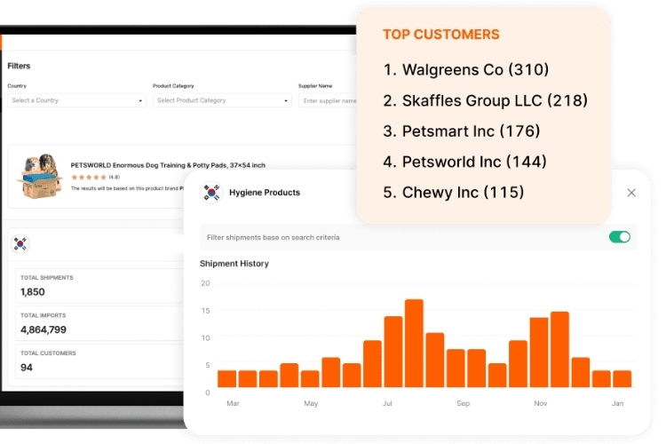The width and height of the screenshot is (666, 444).
Task: Click the Total Shipments 1,850 card
Action: (98, 285)
